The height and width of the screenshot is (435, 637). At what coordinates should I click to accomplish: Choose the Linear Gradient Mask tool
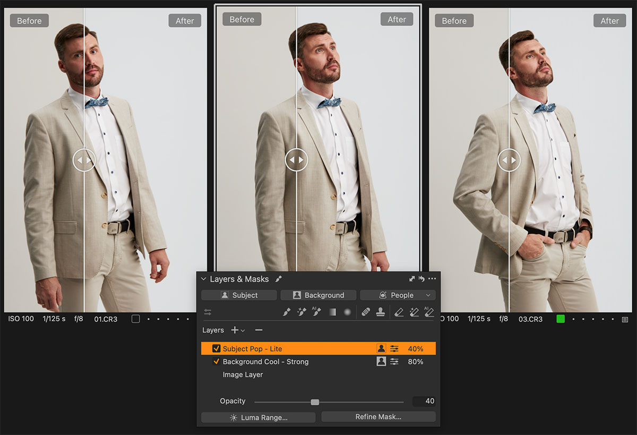[x=332, y=312]
